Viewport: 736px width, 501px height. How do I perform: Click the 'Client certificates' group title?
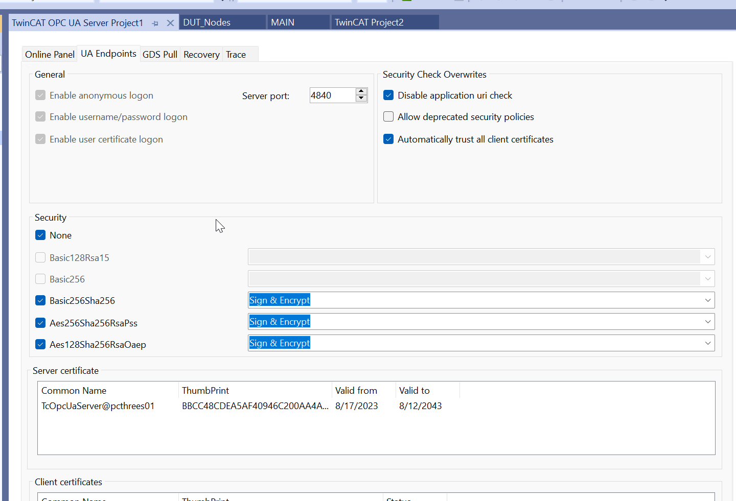point(68,482)
